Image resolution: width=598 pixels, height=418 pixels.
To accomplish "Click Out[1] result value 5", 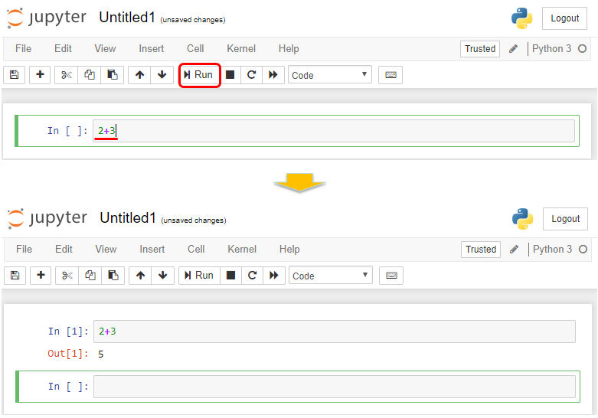I will pos(100,354).
